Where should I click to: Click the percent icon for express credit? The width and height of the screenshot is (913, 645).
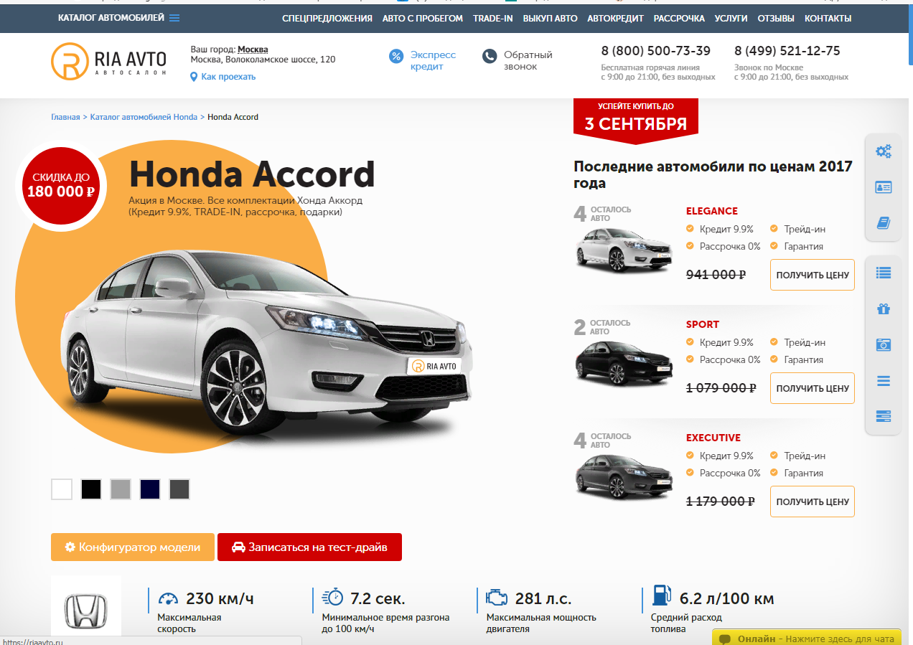pos(396,56)
